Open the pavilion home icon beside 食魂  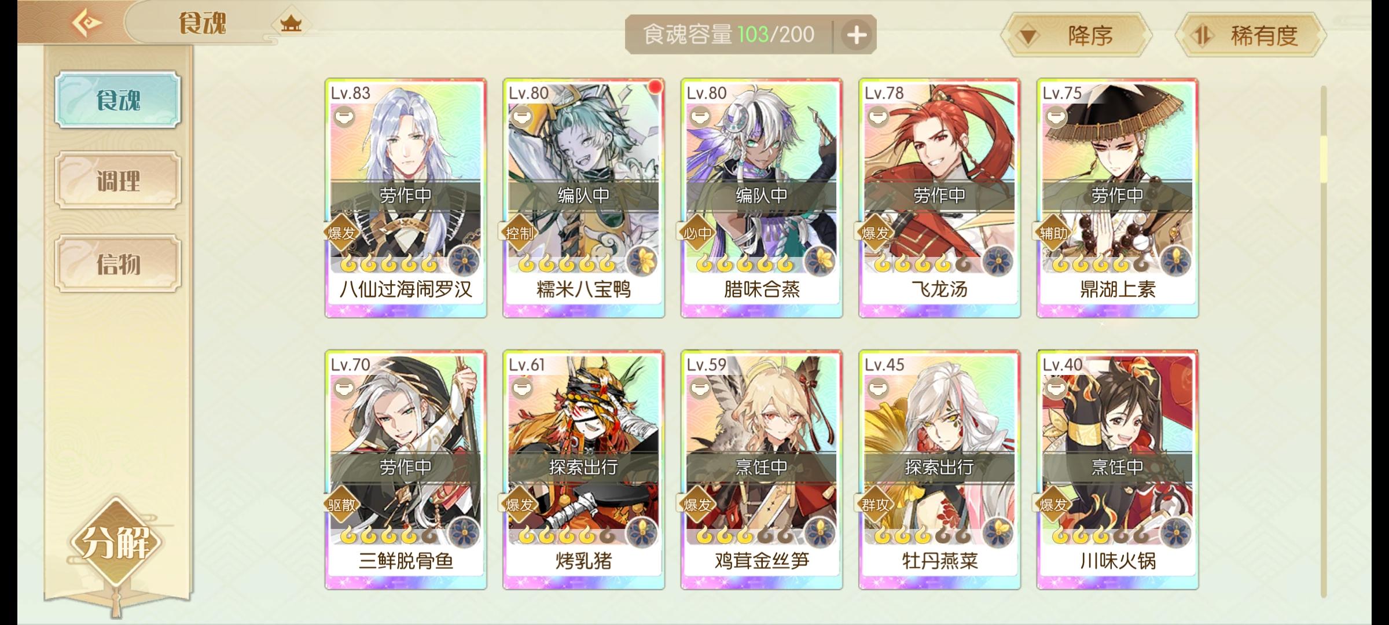click(291, 24)
